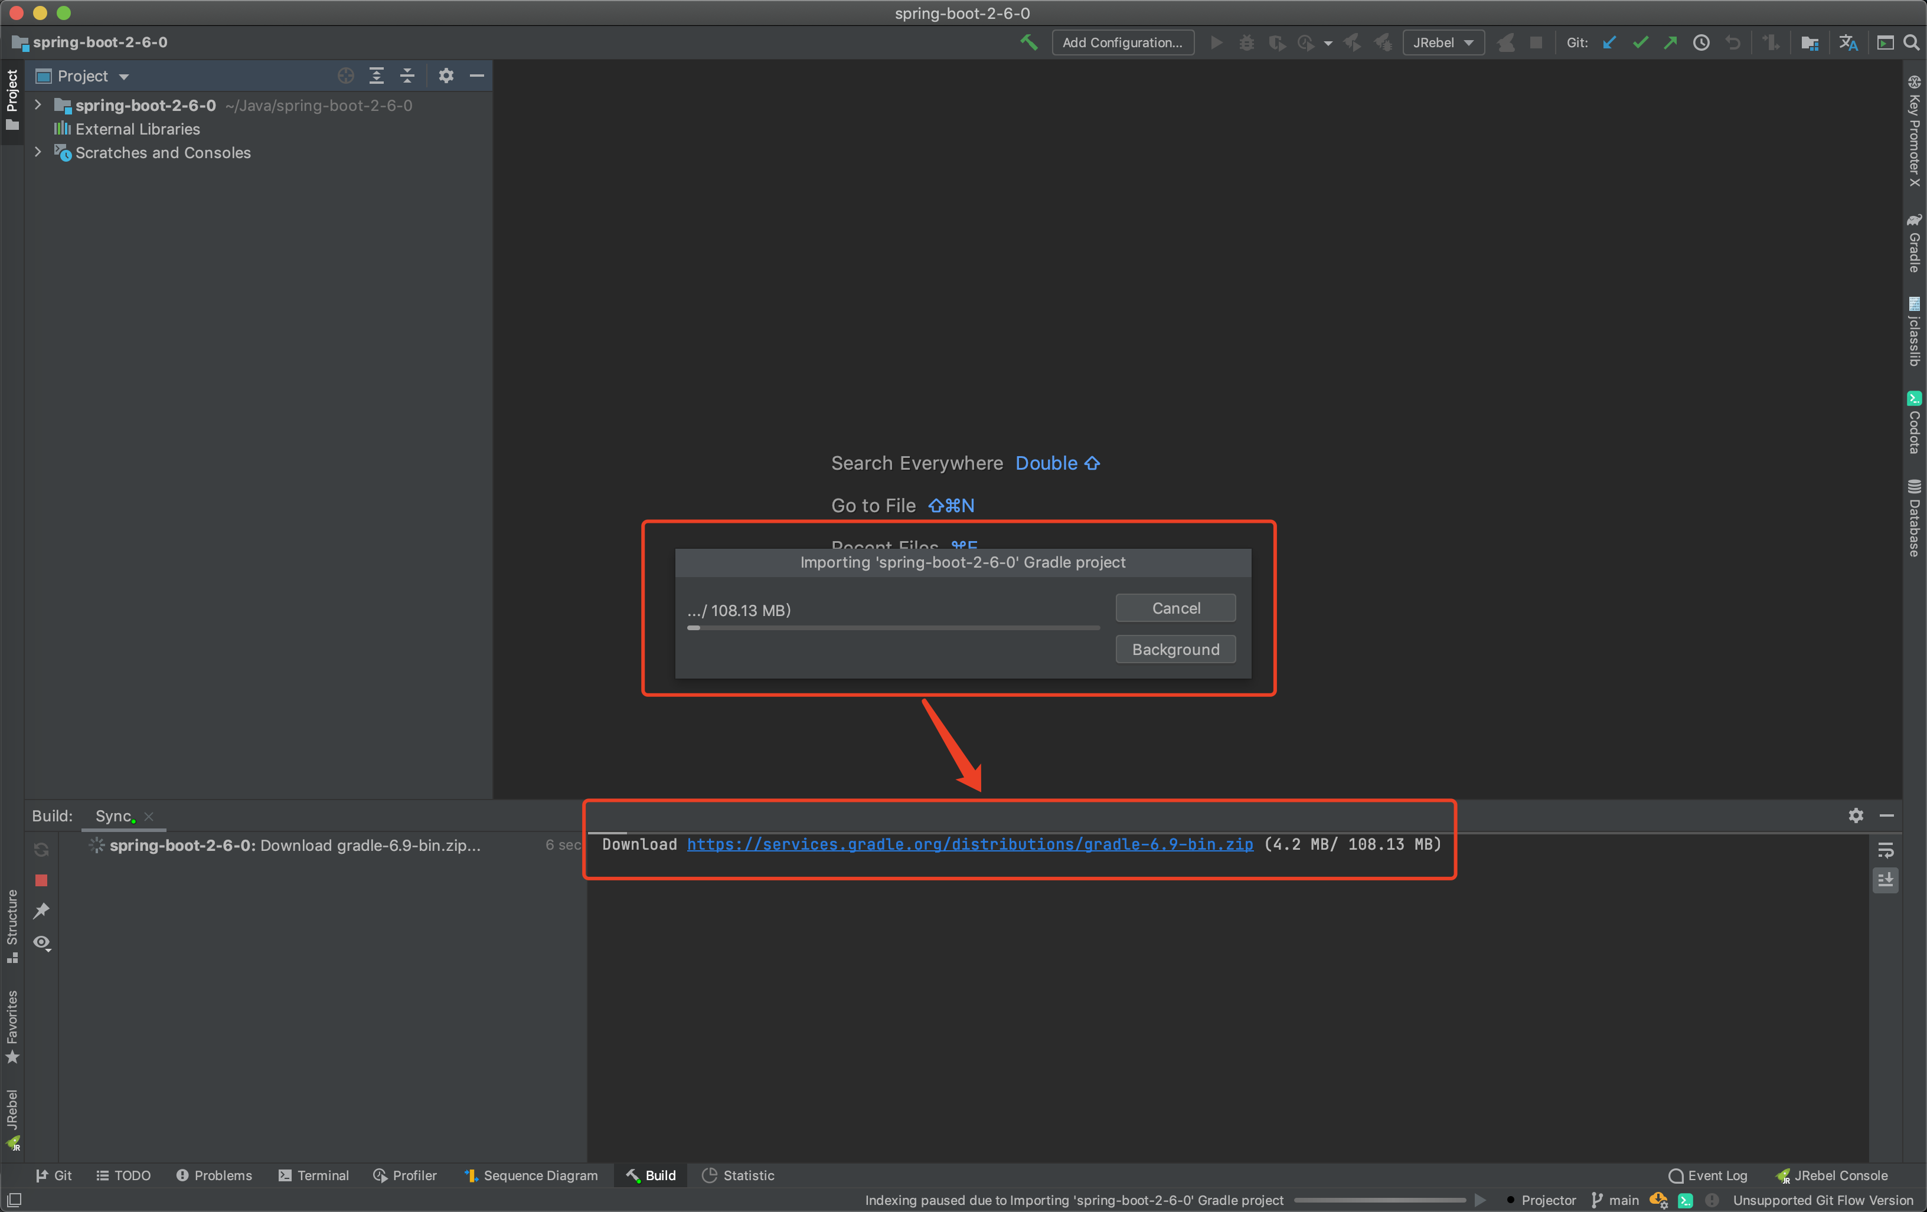Click Expand All in Project panel
1927x1212 pixels.
[376, 76]
